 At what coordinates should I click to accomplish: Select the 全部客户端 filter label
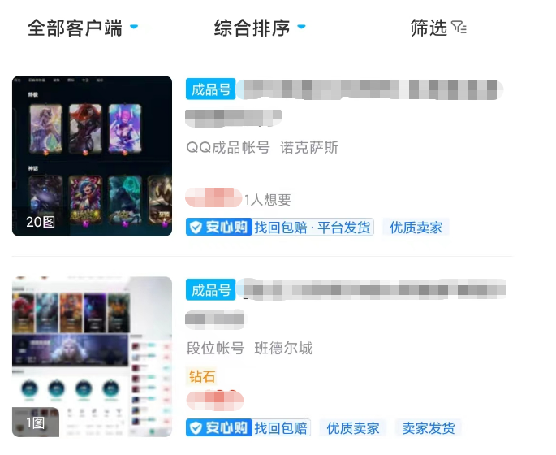tap(75, 28)
